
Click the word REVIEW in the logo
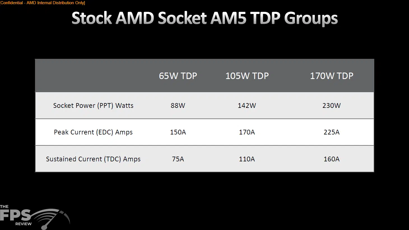(24, 224)
